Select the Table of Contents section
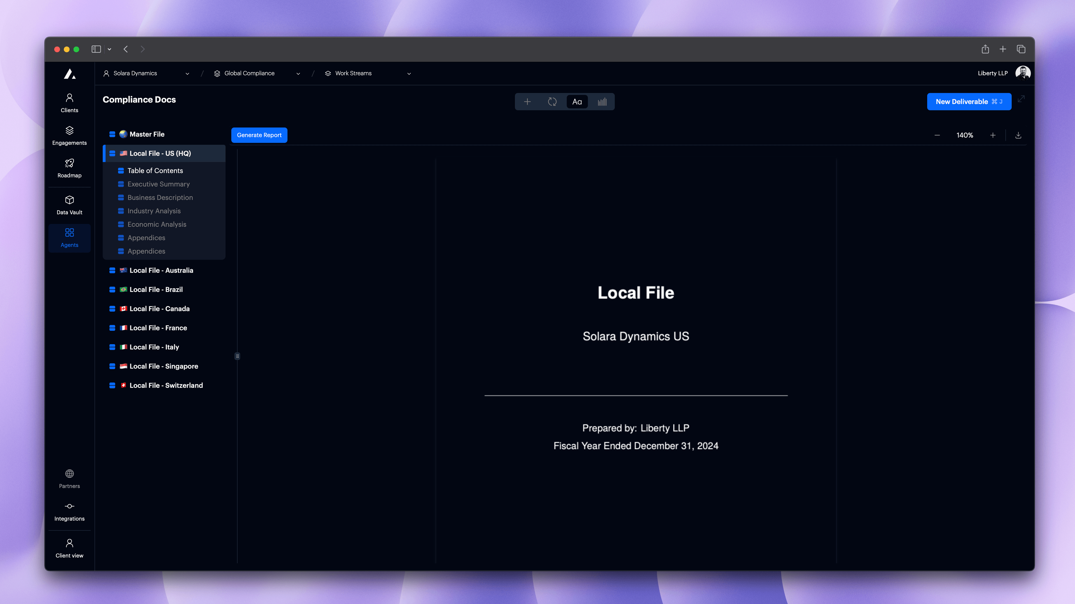Image resolution: width=1075 pixels, height=604 pixels. click(155, 171)
